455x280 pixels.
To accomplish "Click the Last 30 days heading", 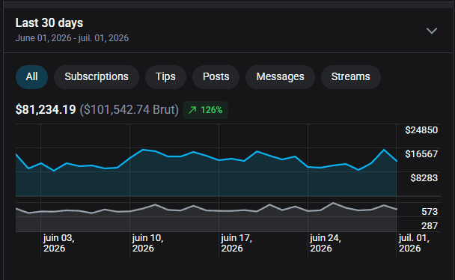I will 49,23.
